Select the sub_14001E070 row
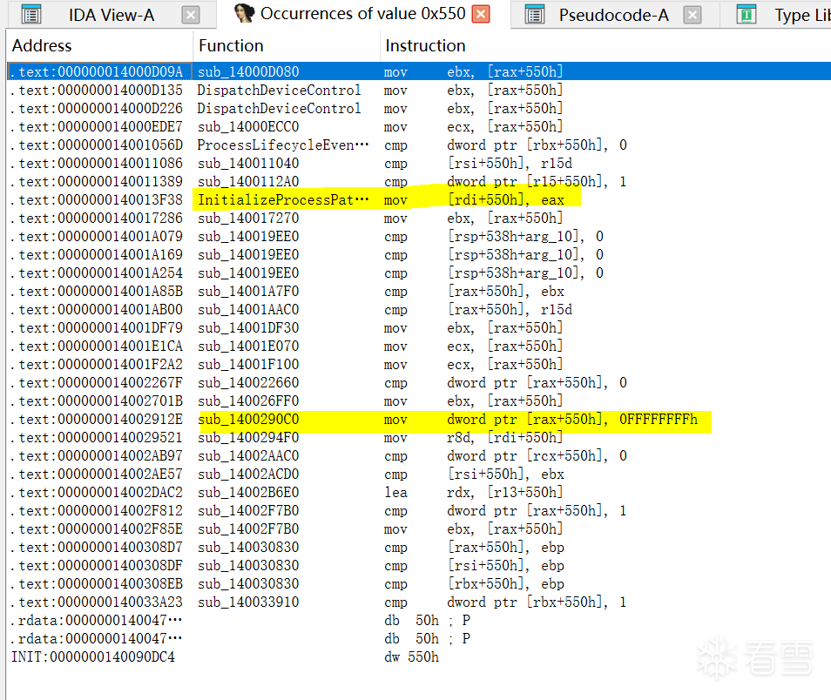 coord(419,346)
